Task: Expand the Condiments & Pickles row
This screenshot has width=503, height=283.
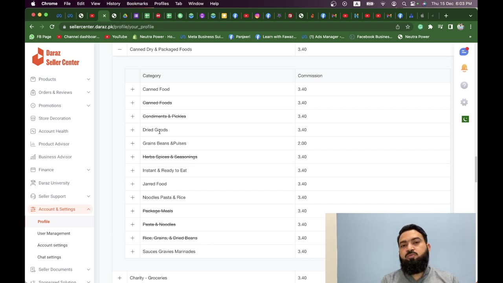Action: click(x=132, y=116)
